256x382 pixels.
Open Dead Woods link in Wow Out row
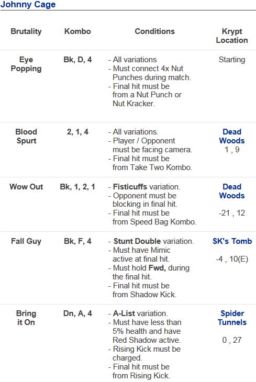point(232,191)
